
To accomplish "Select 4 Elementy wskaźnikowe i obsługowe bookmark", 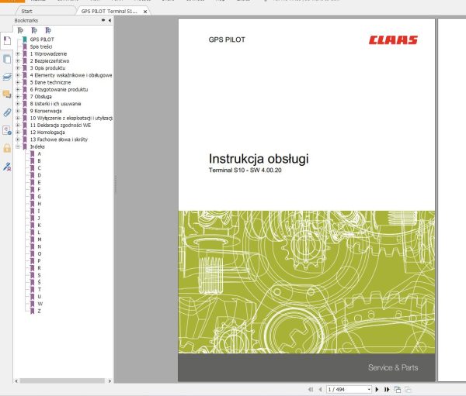I will tap(71, 75).
